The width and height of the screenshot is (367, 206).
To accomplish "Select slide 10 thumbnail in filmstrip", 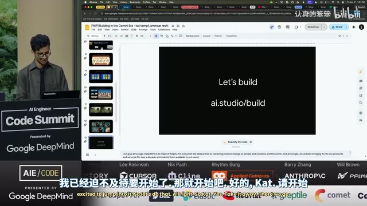I will [x=101, y=93].
